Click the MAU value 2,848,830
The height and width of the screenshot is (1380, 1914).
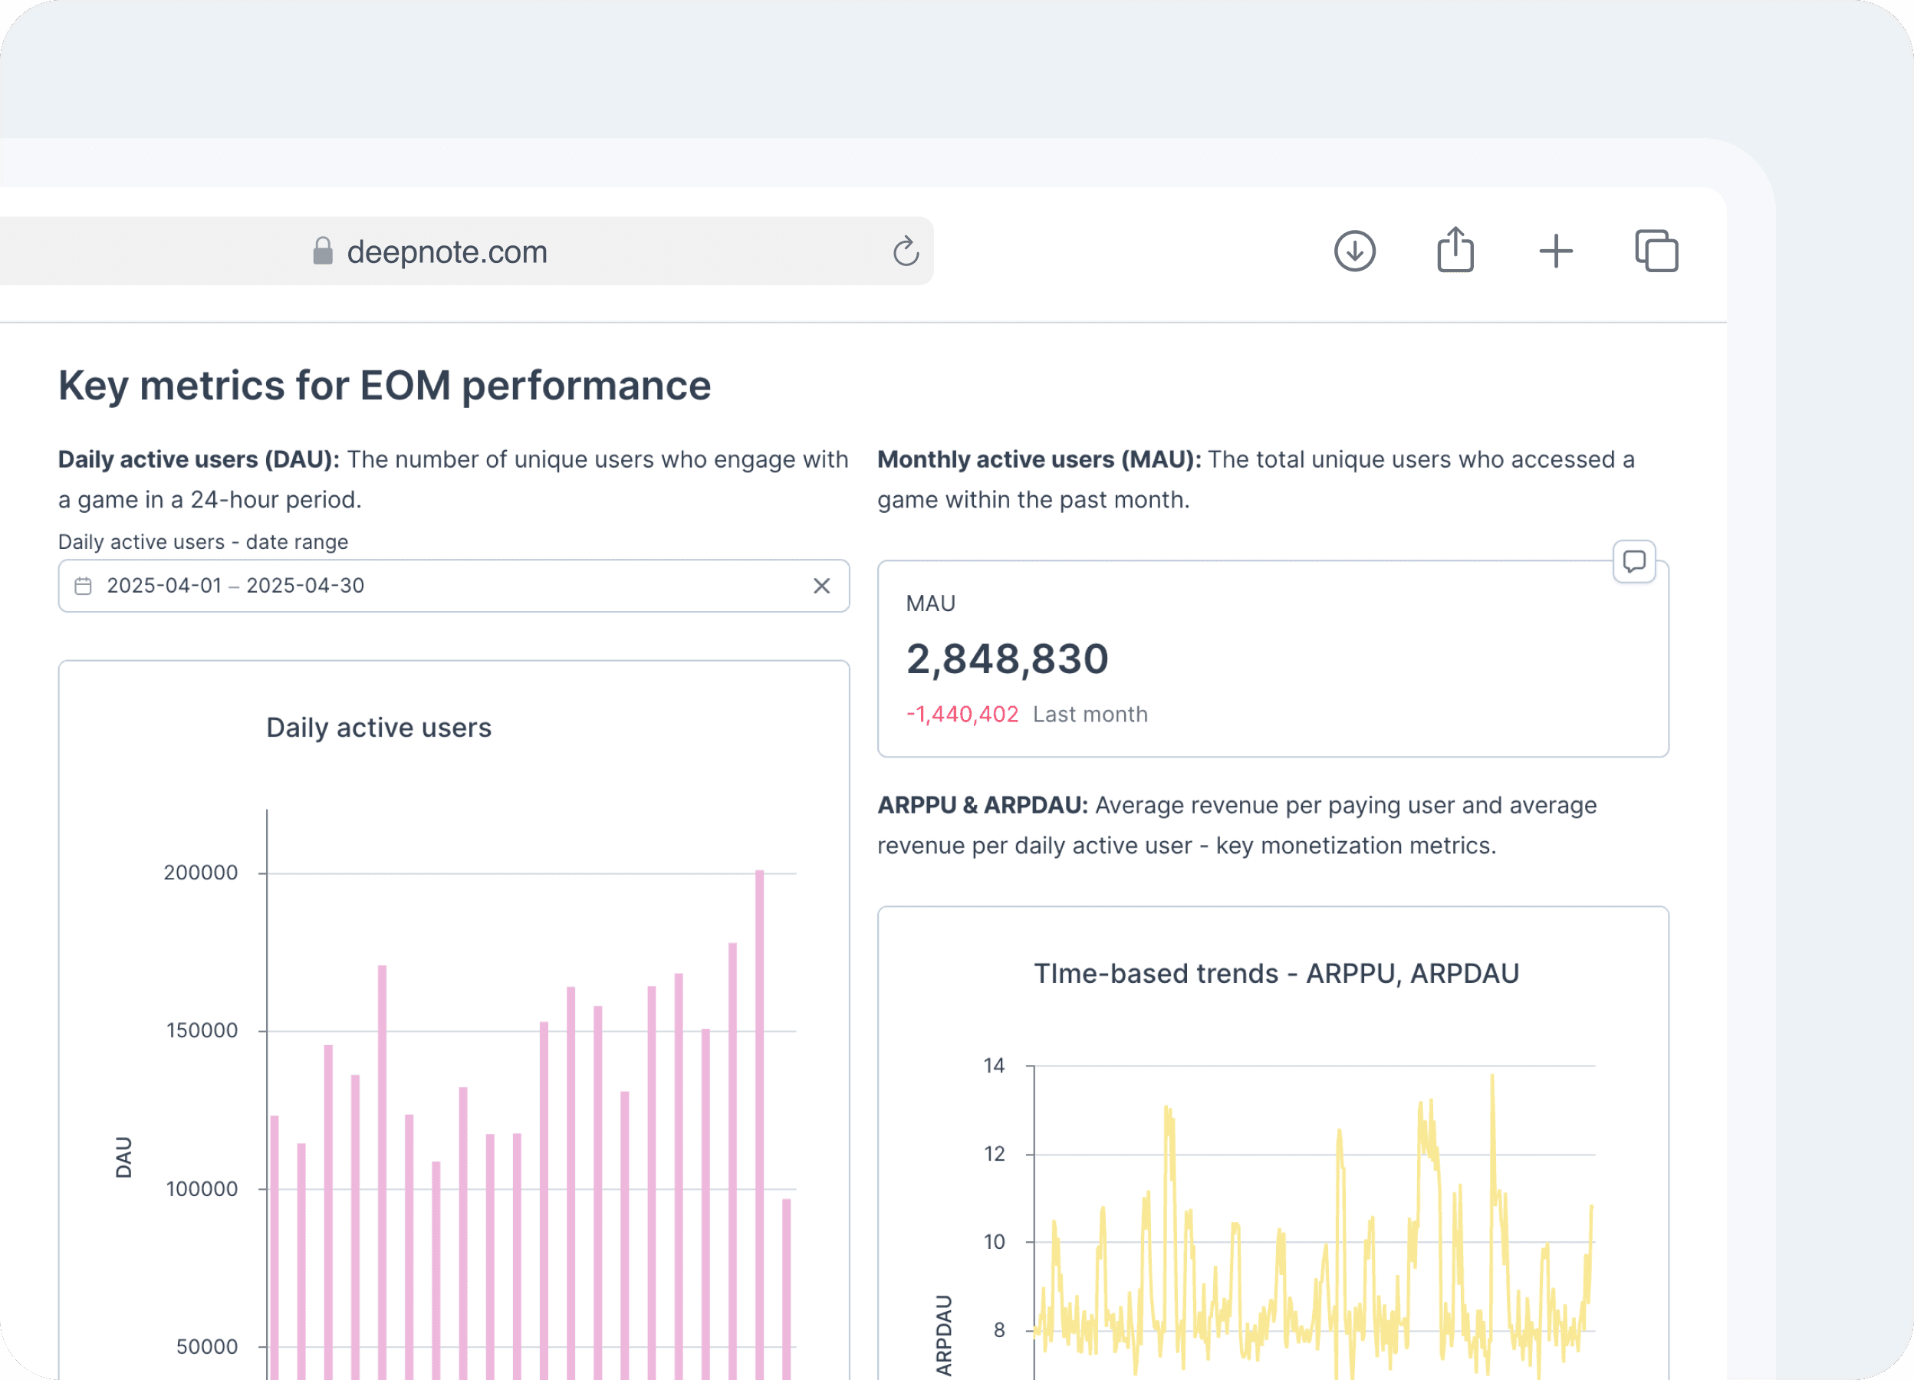(1007, 659)
